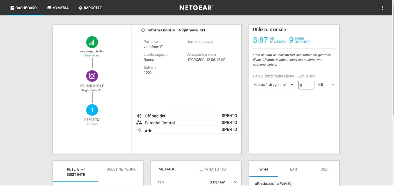Select the Rete Wi-Fi Esistente tab

[76, 172]
